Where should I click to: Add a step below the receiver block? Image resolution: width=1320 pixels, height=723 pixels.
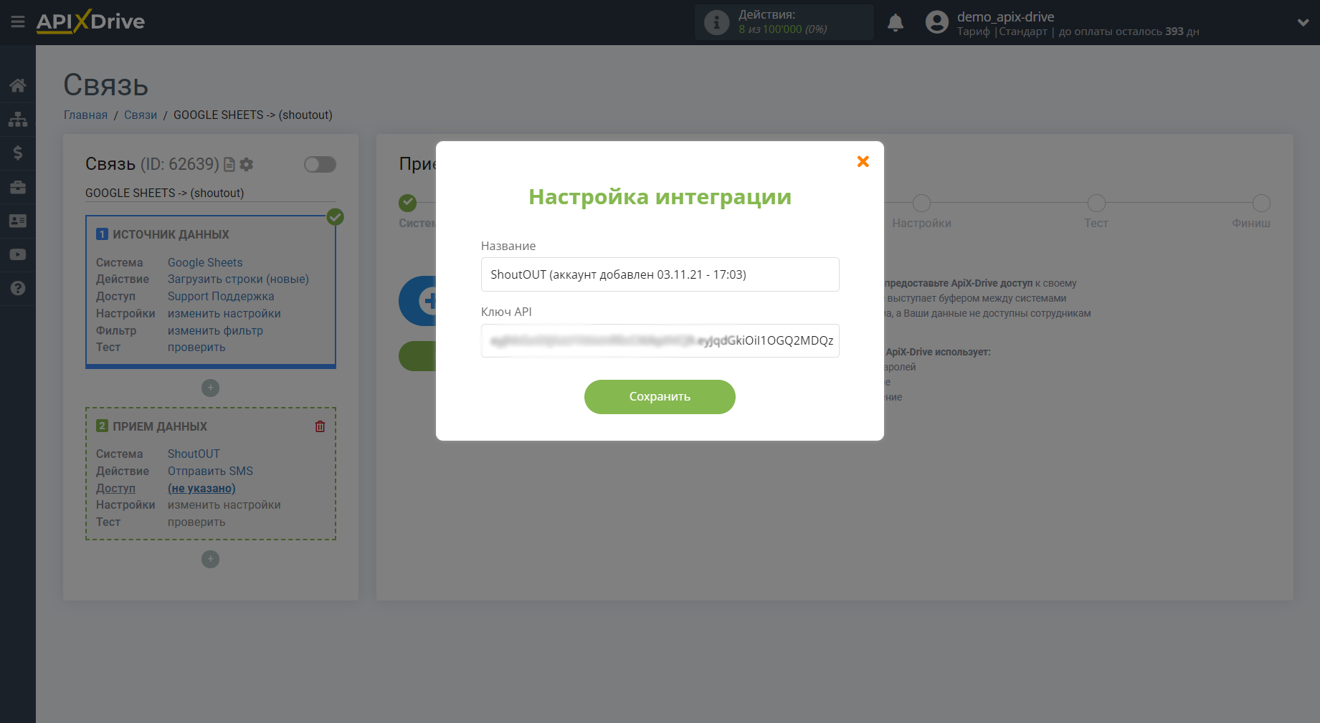210,559
